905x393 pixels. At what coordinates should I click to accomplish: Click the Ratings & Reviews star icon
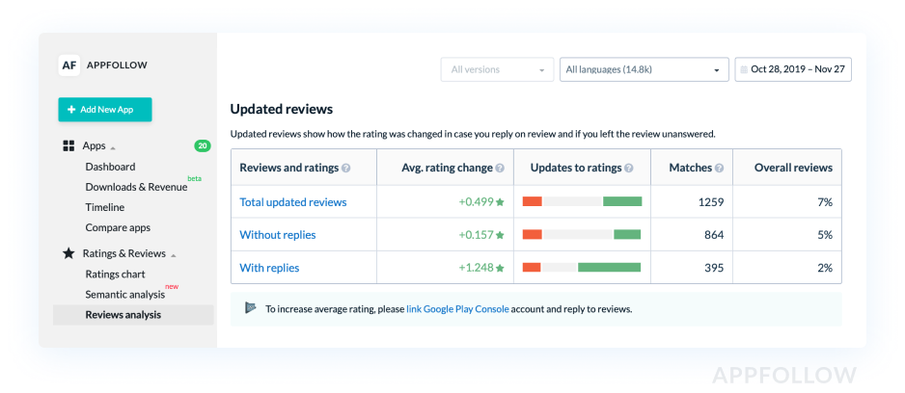69,254
